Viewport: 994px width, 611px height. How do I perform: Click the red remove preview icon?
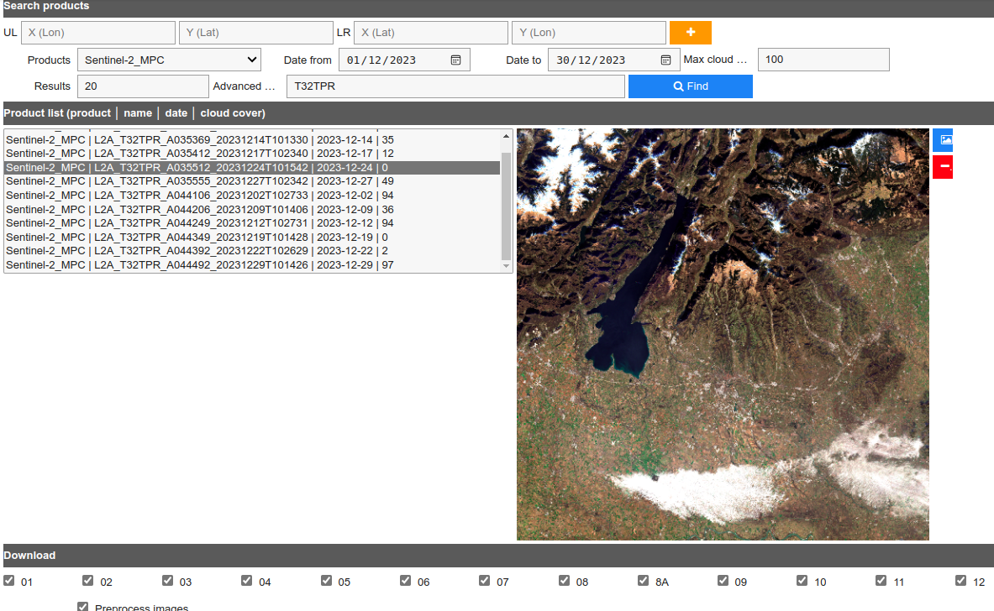click(x=942, y=167)
